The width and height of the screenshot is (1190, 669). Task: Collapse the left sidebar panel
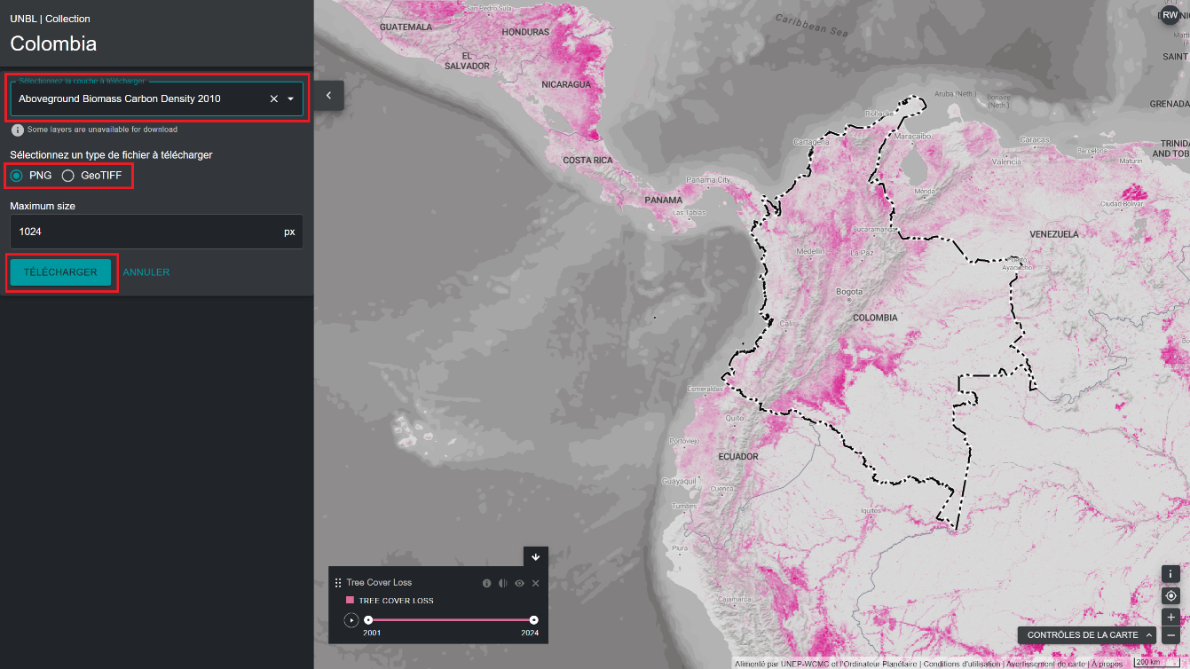(x=328, y=95)
